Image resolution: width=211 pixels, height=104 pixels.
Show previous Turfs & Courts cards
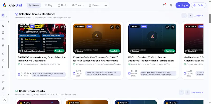click(181, 92)
